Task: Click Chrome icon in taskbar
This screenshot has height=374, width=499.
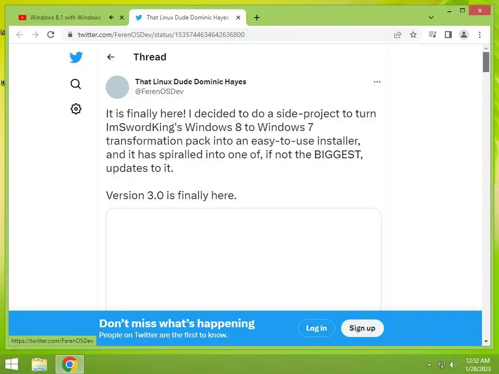Action: (69, 364)
